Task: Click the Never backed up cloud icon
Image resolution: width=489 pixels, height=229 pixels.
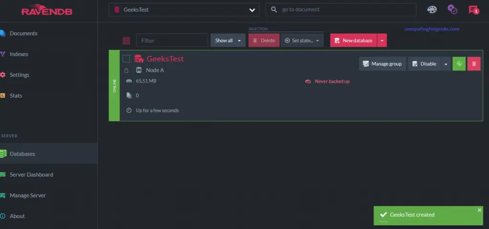Action: [308, 81]
